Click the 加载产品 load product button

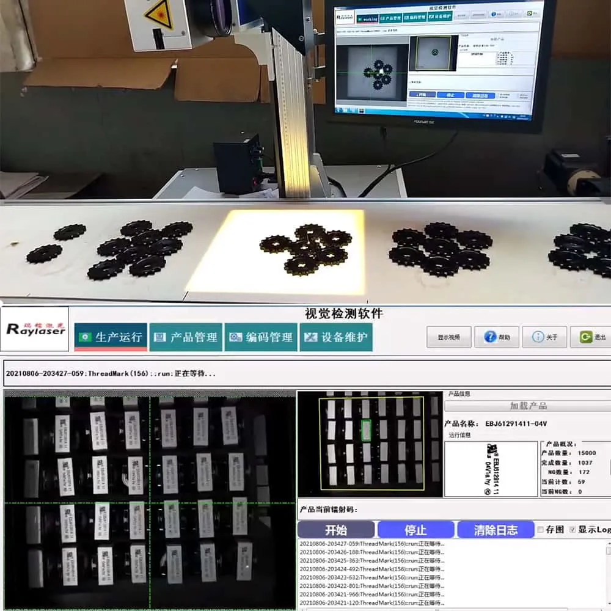(x=528, y=406)
